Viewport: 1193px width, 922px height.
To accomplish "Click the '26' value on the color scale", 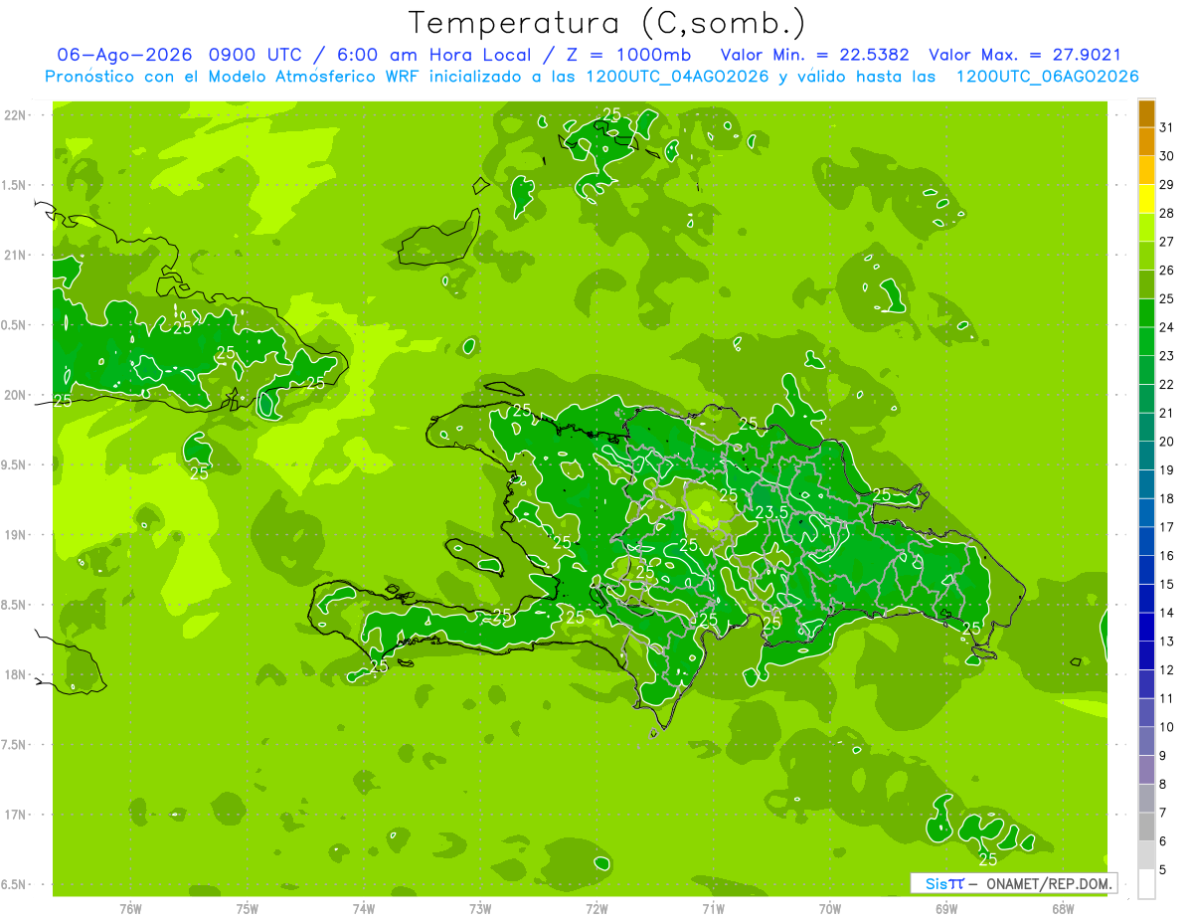I will tap(1167, 271).
